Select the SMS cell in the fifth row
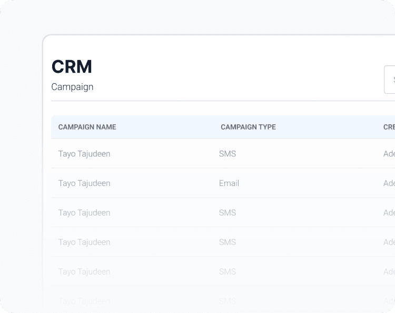 228,272
